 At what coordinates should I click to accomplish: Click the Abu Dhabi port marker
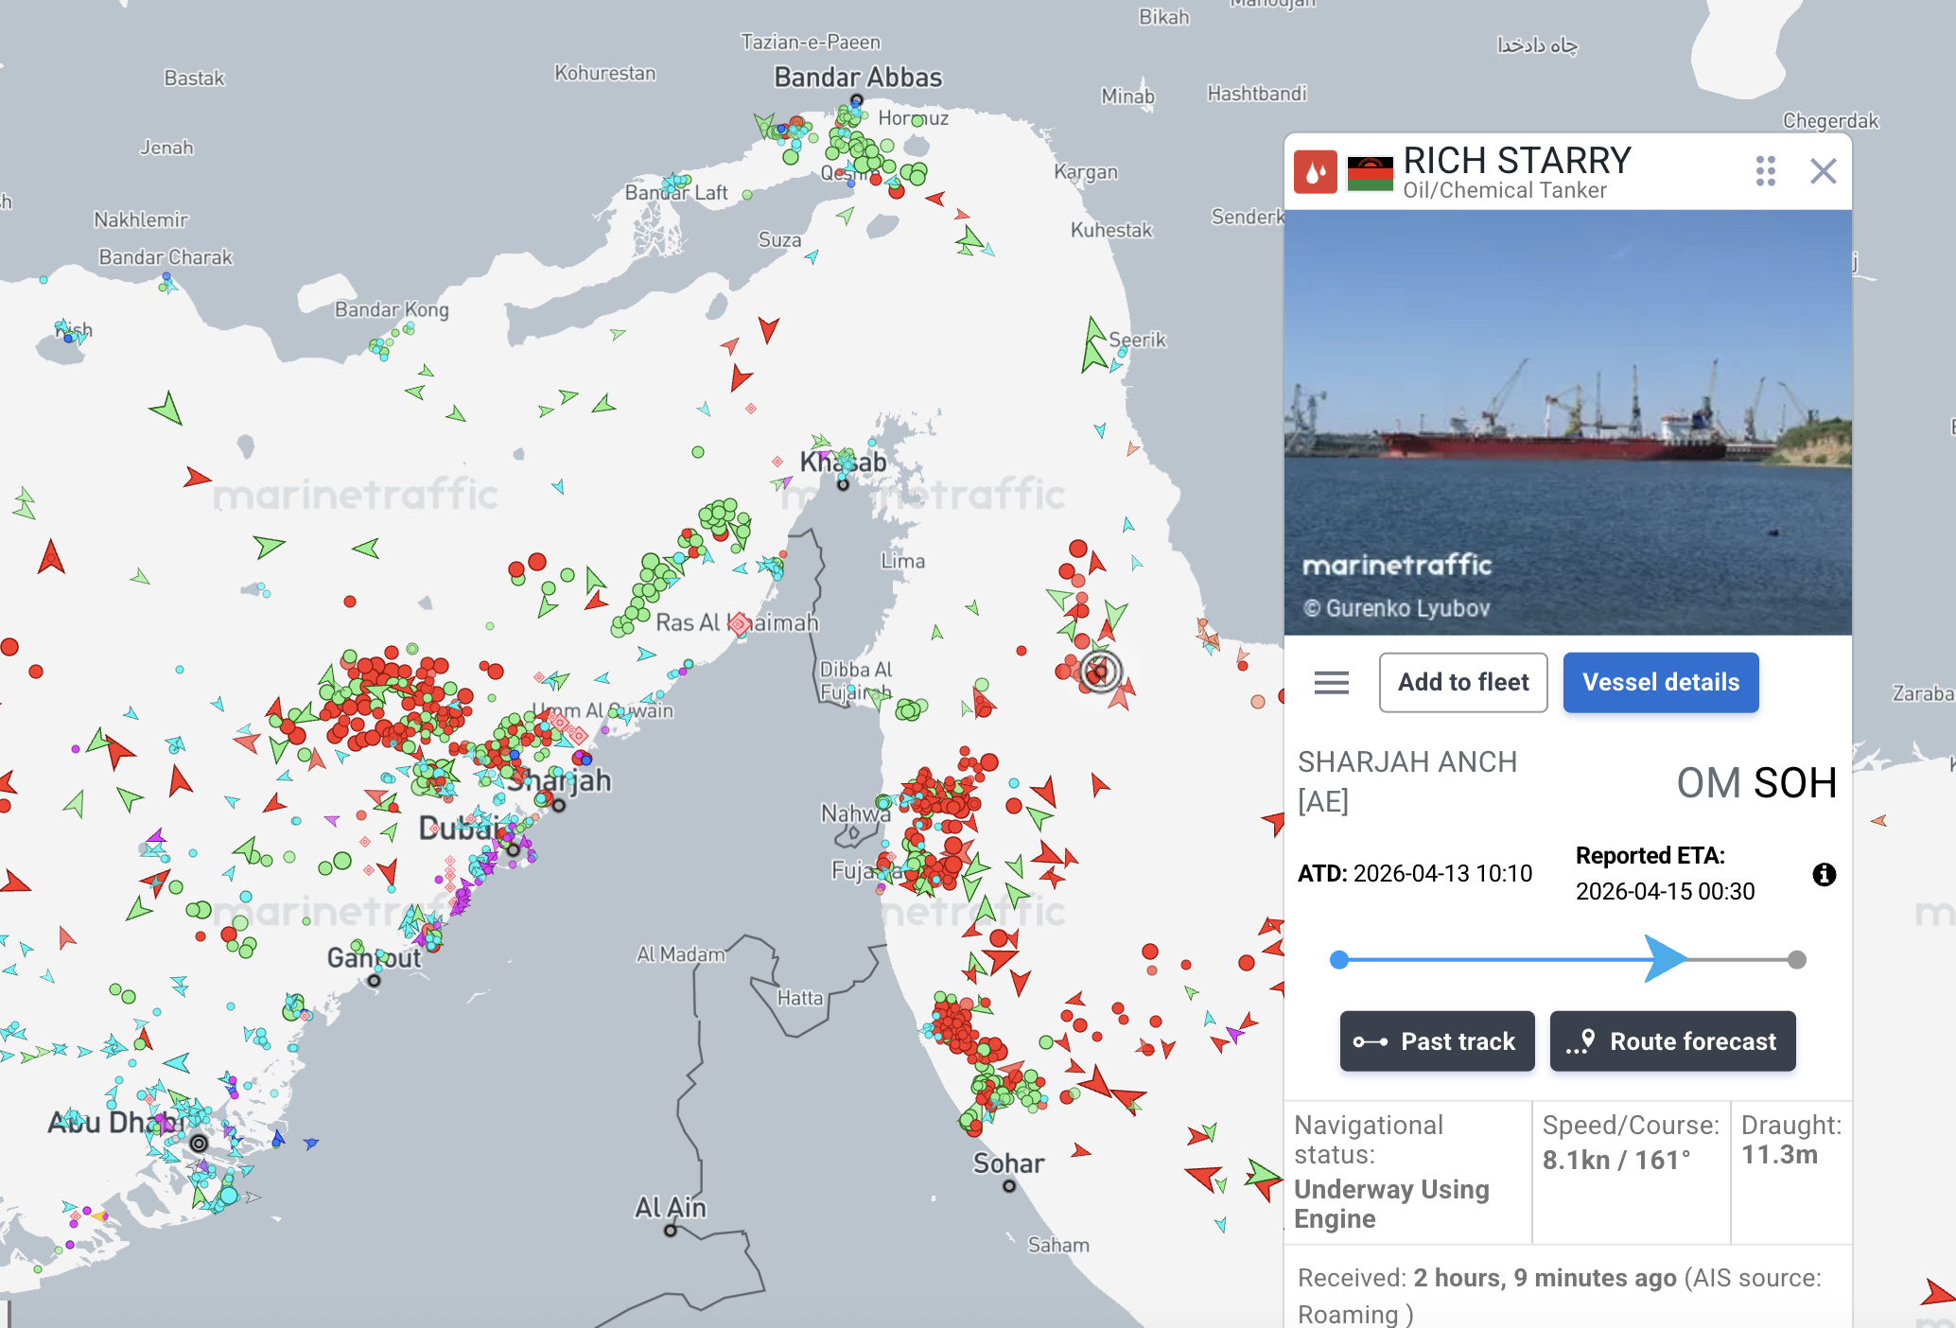click(199, 1144)
